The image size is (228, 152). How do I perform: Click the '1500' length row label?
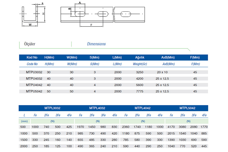[x=24, y=140]
